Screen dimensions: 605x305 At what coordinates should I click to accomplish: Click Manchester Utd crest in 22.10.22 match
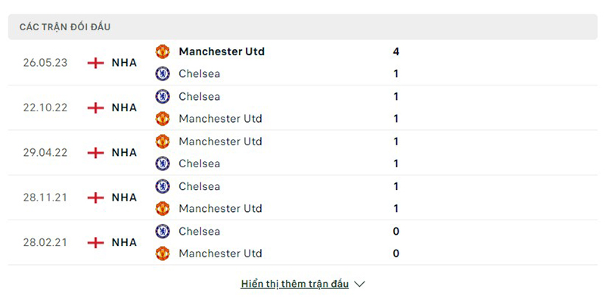(163, 118)
